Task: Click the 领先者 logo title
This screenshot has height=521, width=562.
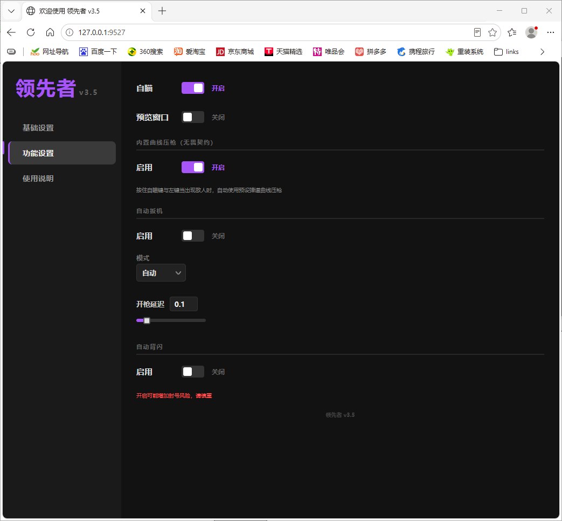Action: [46, 88]
